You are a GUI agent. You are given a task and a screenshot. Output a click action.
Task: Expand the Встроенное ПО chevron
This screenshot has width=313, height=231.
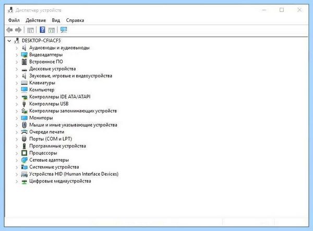(17, 62)
